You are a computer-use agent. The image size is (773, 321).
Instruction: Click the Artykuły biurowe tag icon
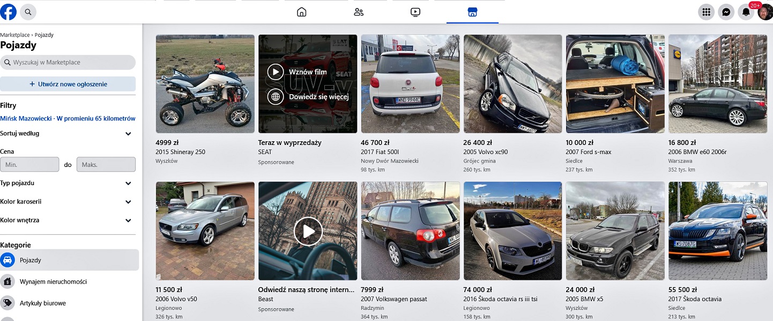[8, 303]
